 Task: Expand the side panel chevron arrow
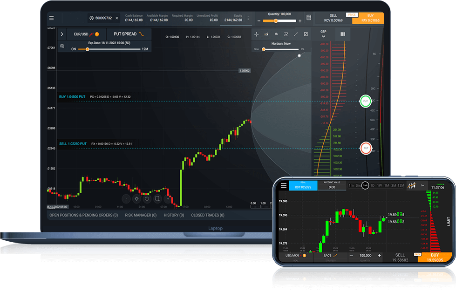62,34
